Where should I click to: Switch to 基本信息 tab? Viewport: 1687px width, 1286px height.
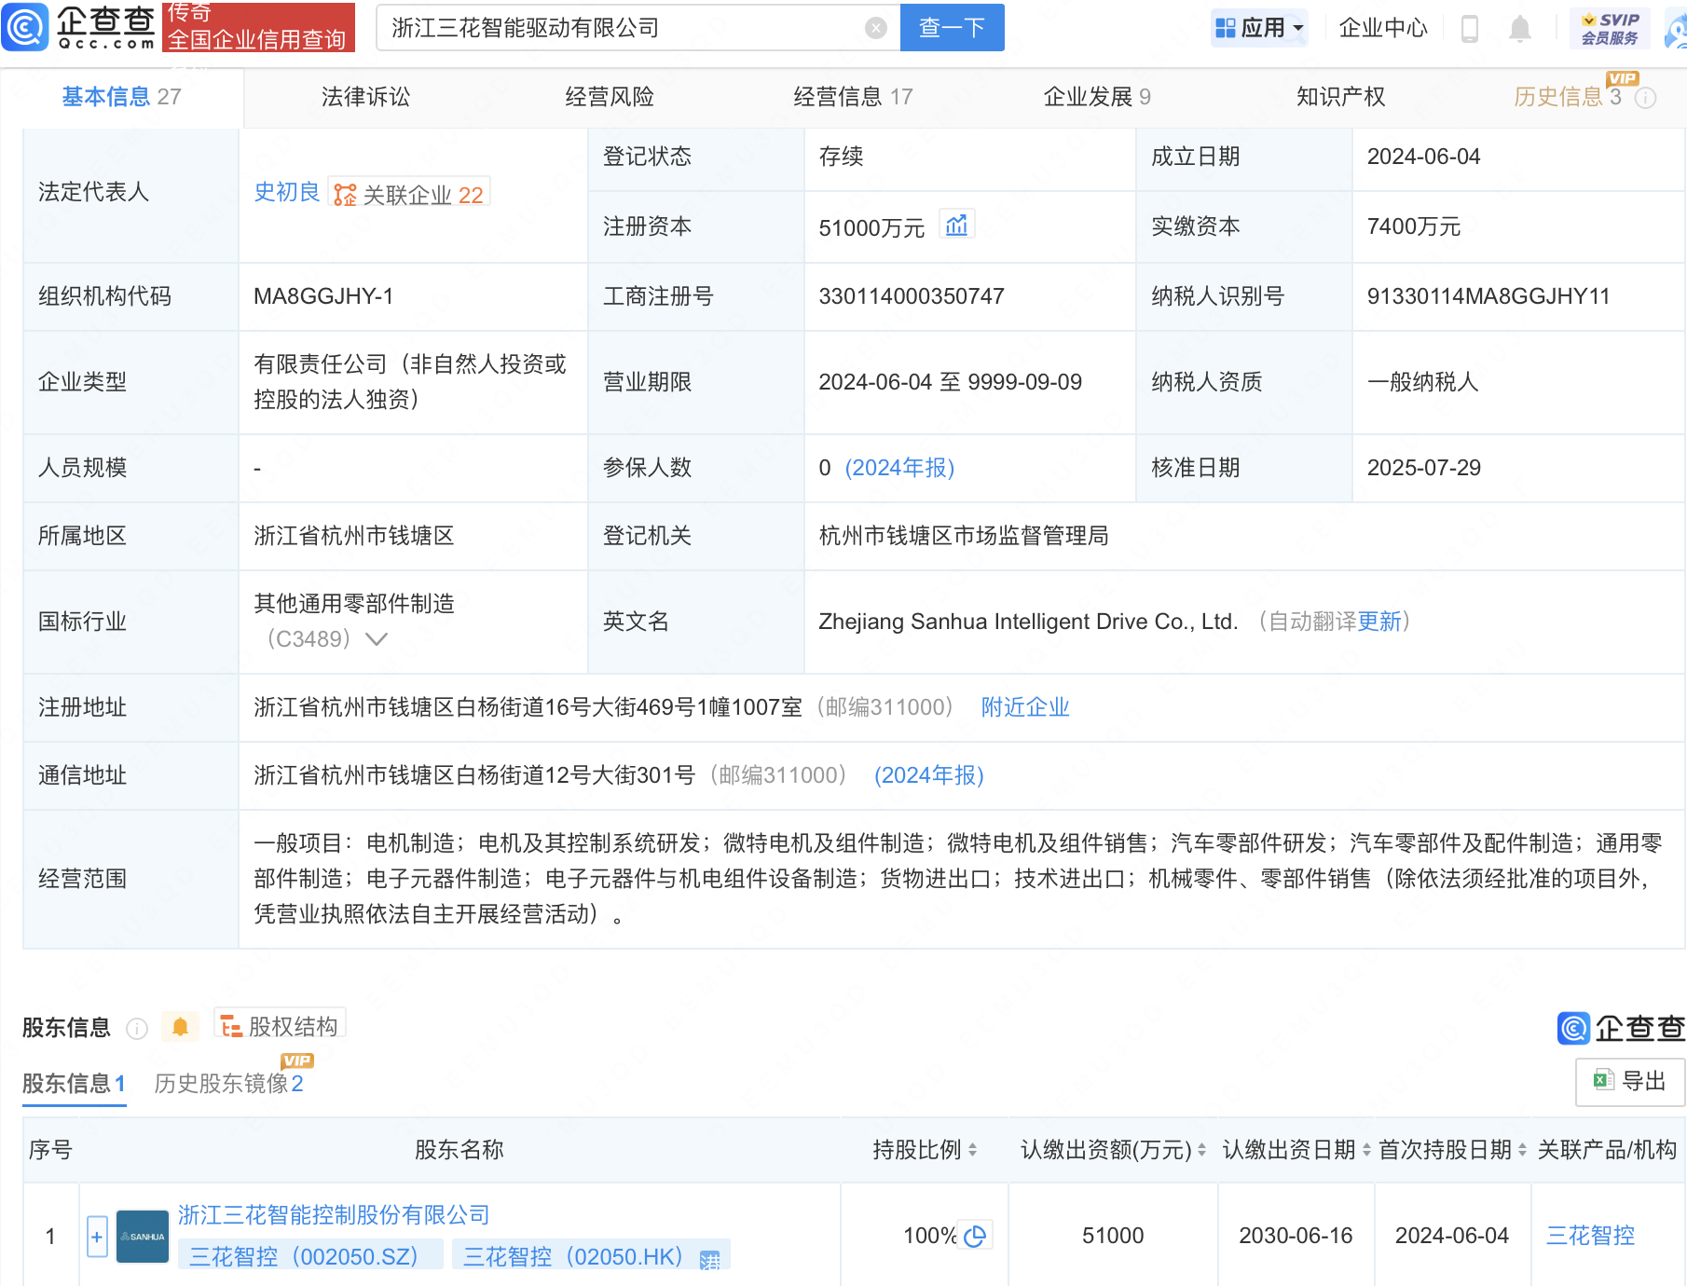[x=121, y=97]
